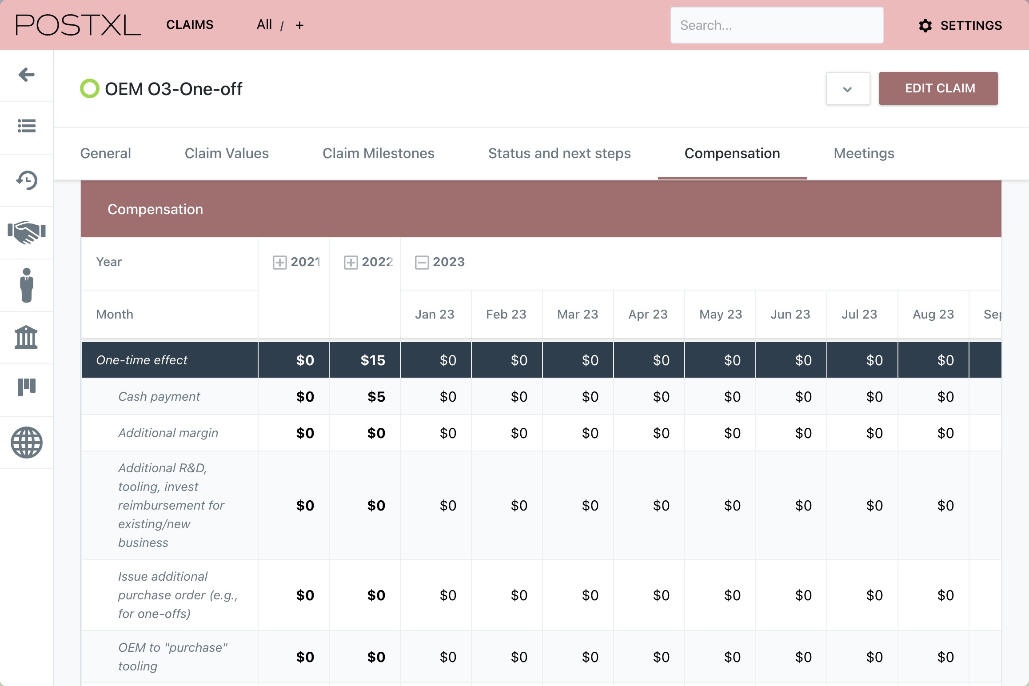
Task: Go to Status and next steps tab
Action: pyautogui.click(x=559, y=153)
